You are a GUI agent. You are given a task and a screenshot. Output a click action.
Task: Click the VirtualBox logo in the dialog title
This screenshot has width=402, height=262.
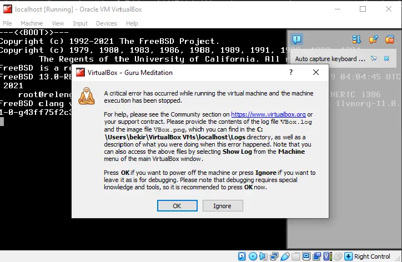tap(81, 73)
